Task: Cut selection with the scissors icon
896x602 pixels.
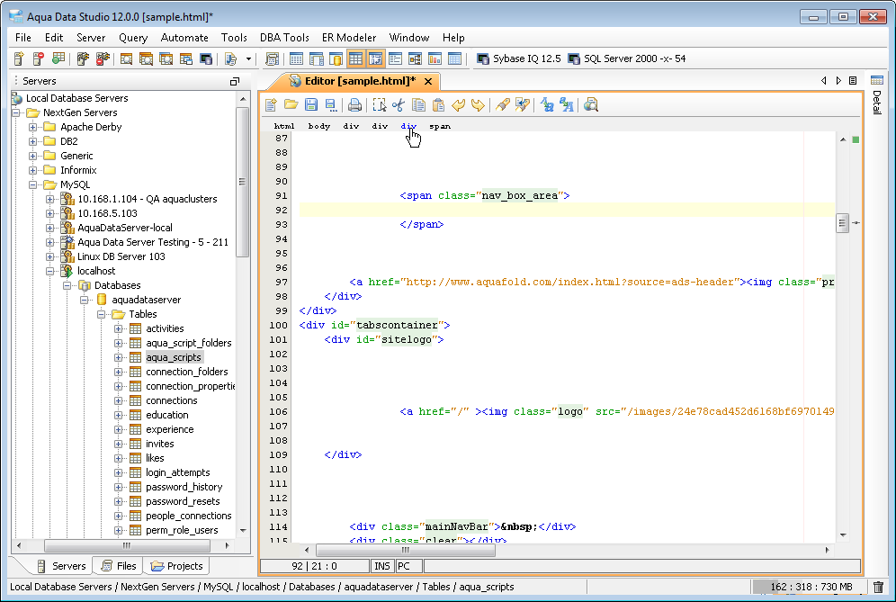Action: 399,105
